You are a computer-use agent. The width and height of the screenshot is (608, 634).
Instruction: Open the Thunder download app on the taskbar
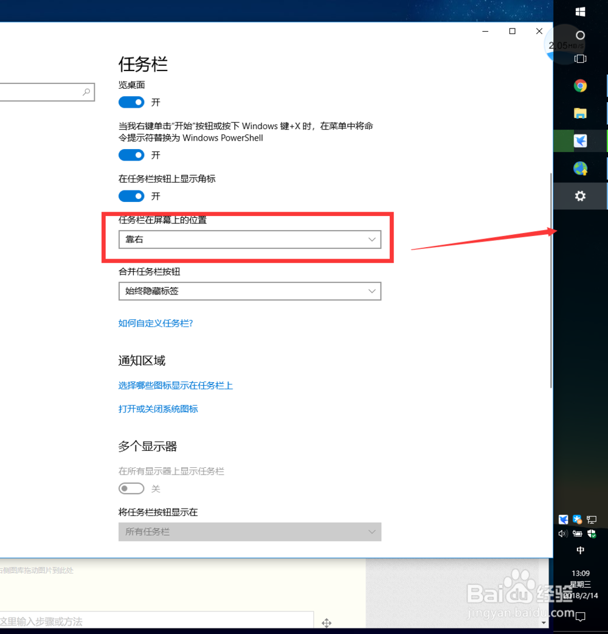click(x=580, y=140)
